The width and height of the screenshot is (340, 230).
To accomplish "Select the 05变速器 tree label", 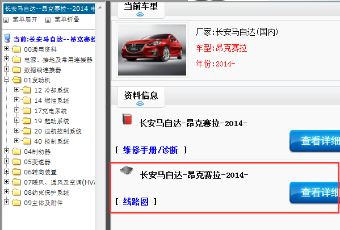I will coord(37,162).
